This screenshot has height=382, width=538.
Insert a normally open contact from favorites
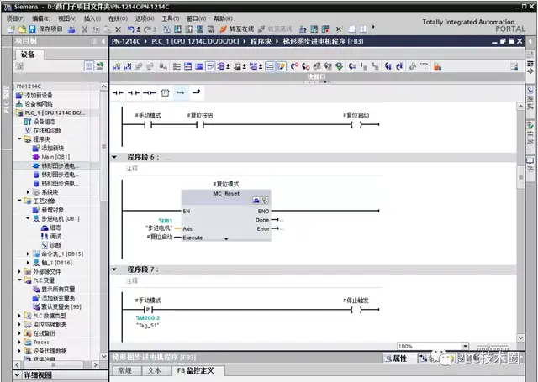(x=118, y=92)
